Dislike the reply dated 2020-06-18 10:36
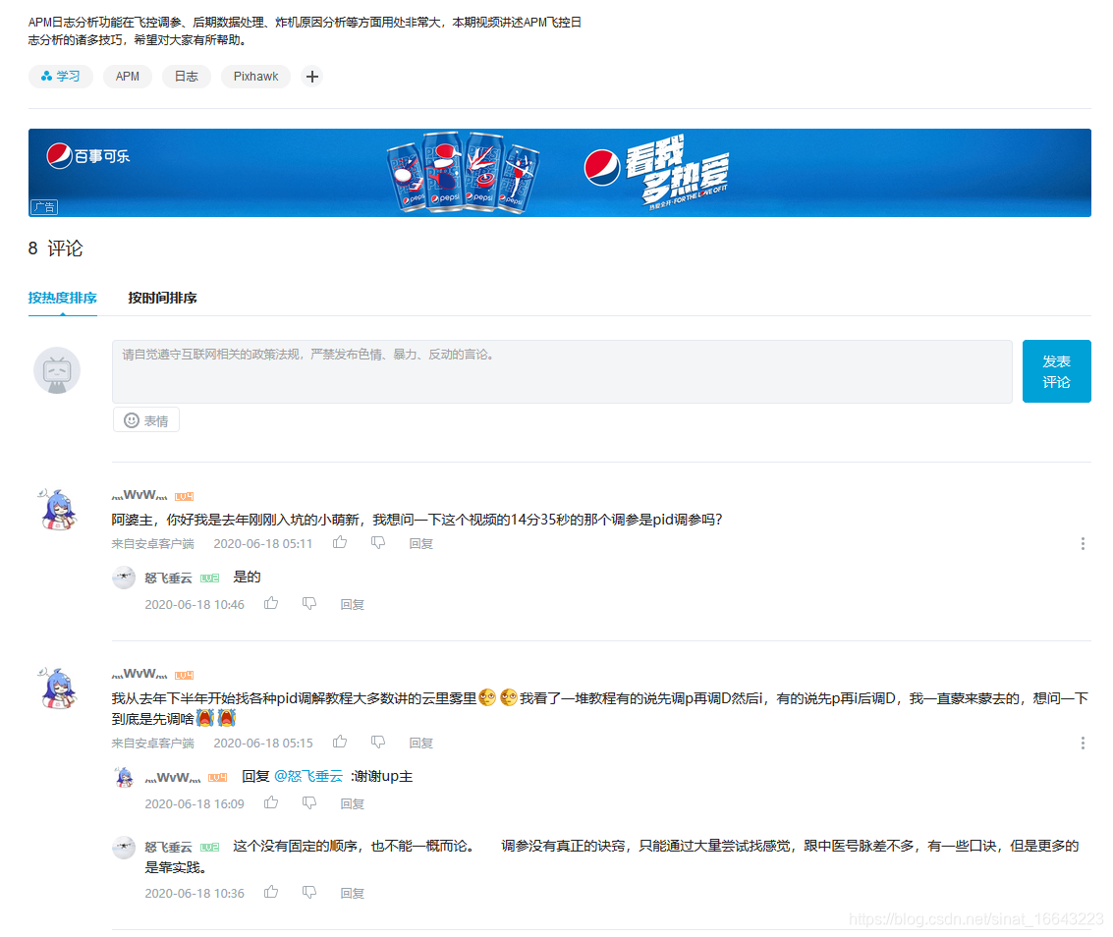 (x=309, y=893)
